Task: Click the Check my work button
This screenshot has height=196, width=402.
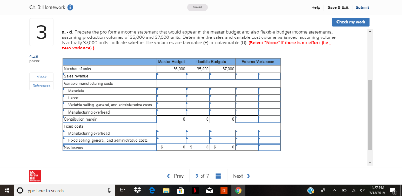Action: [351, 22]
